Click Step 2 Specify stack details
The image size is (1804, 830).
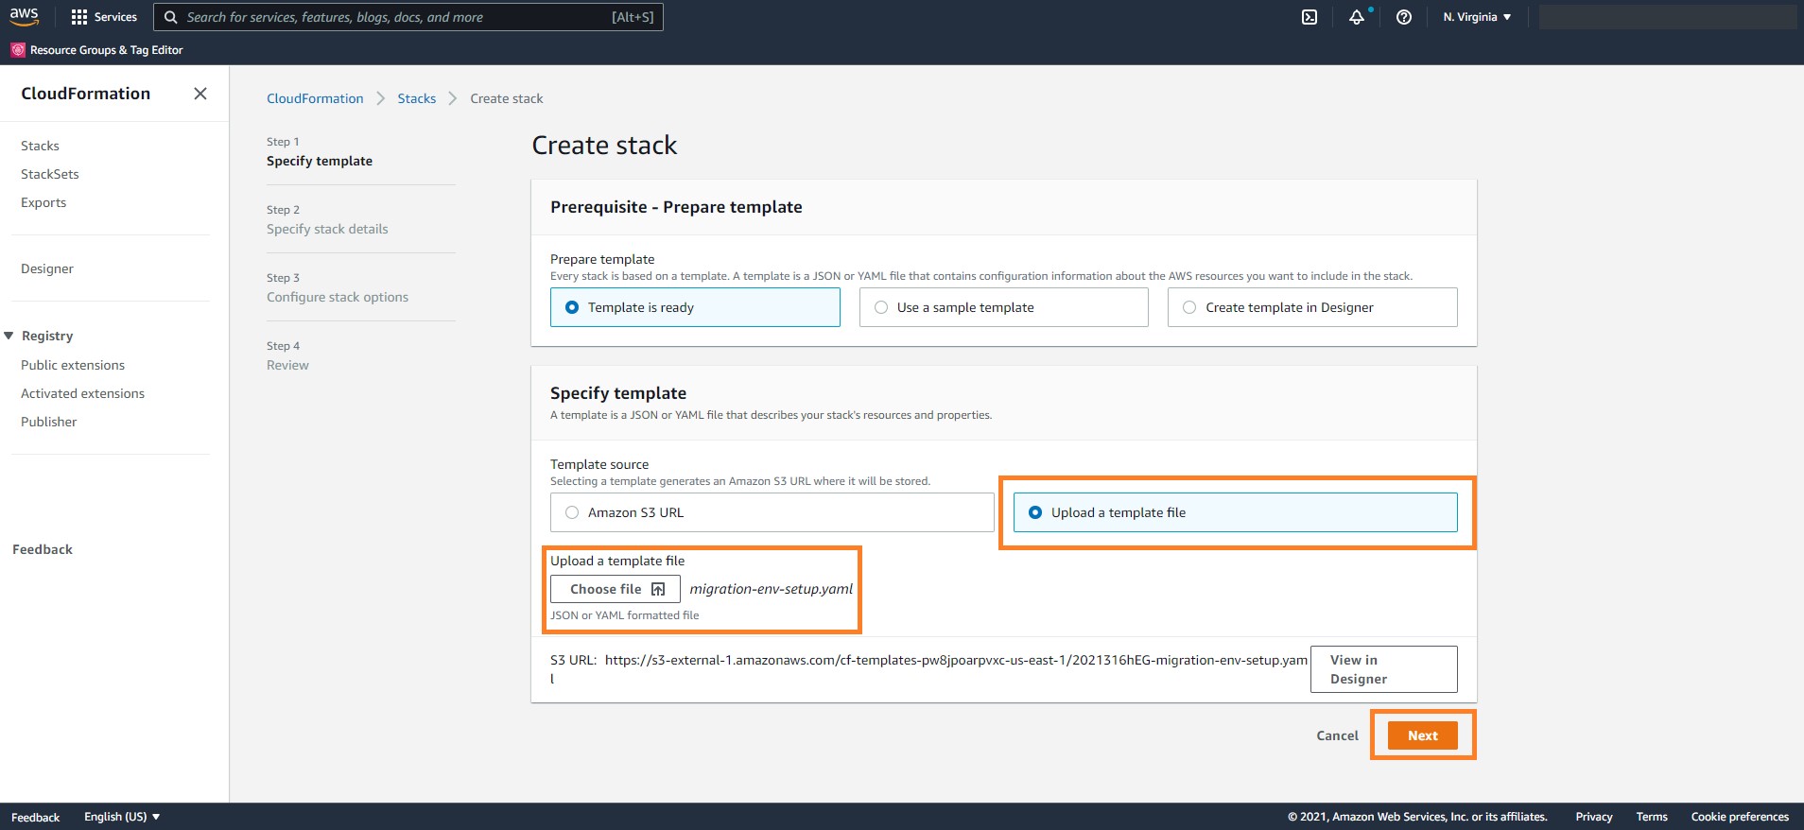coord(327,220)
